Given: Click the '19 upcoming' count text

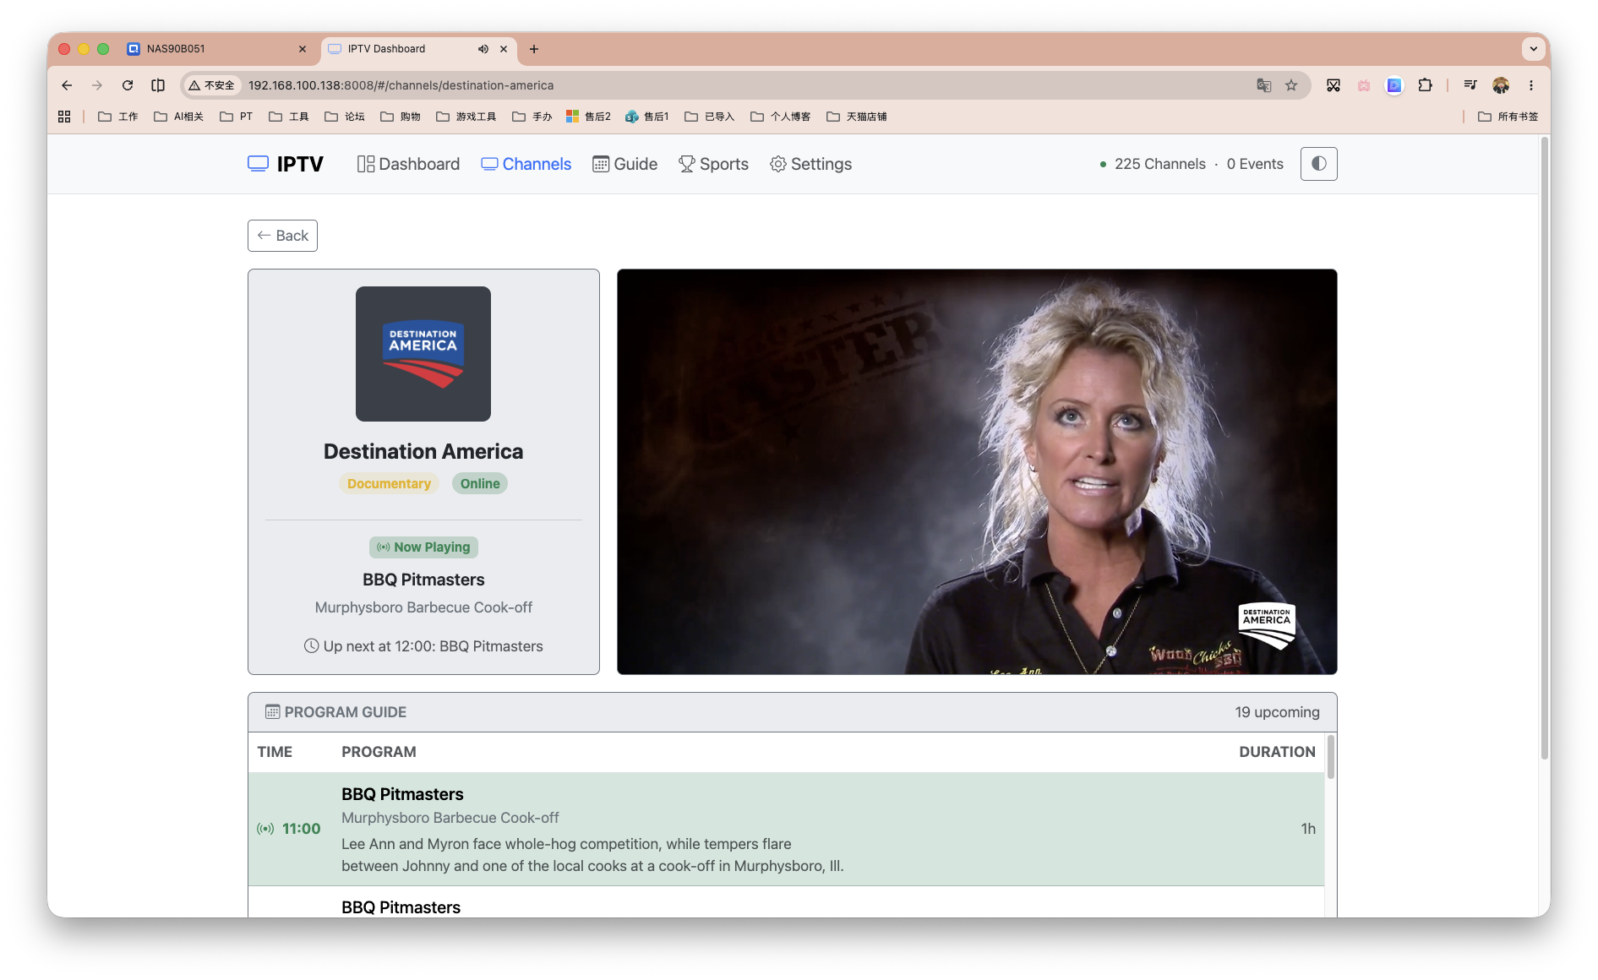Looking at the screenshot, I should coord(1277,712).
